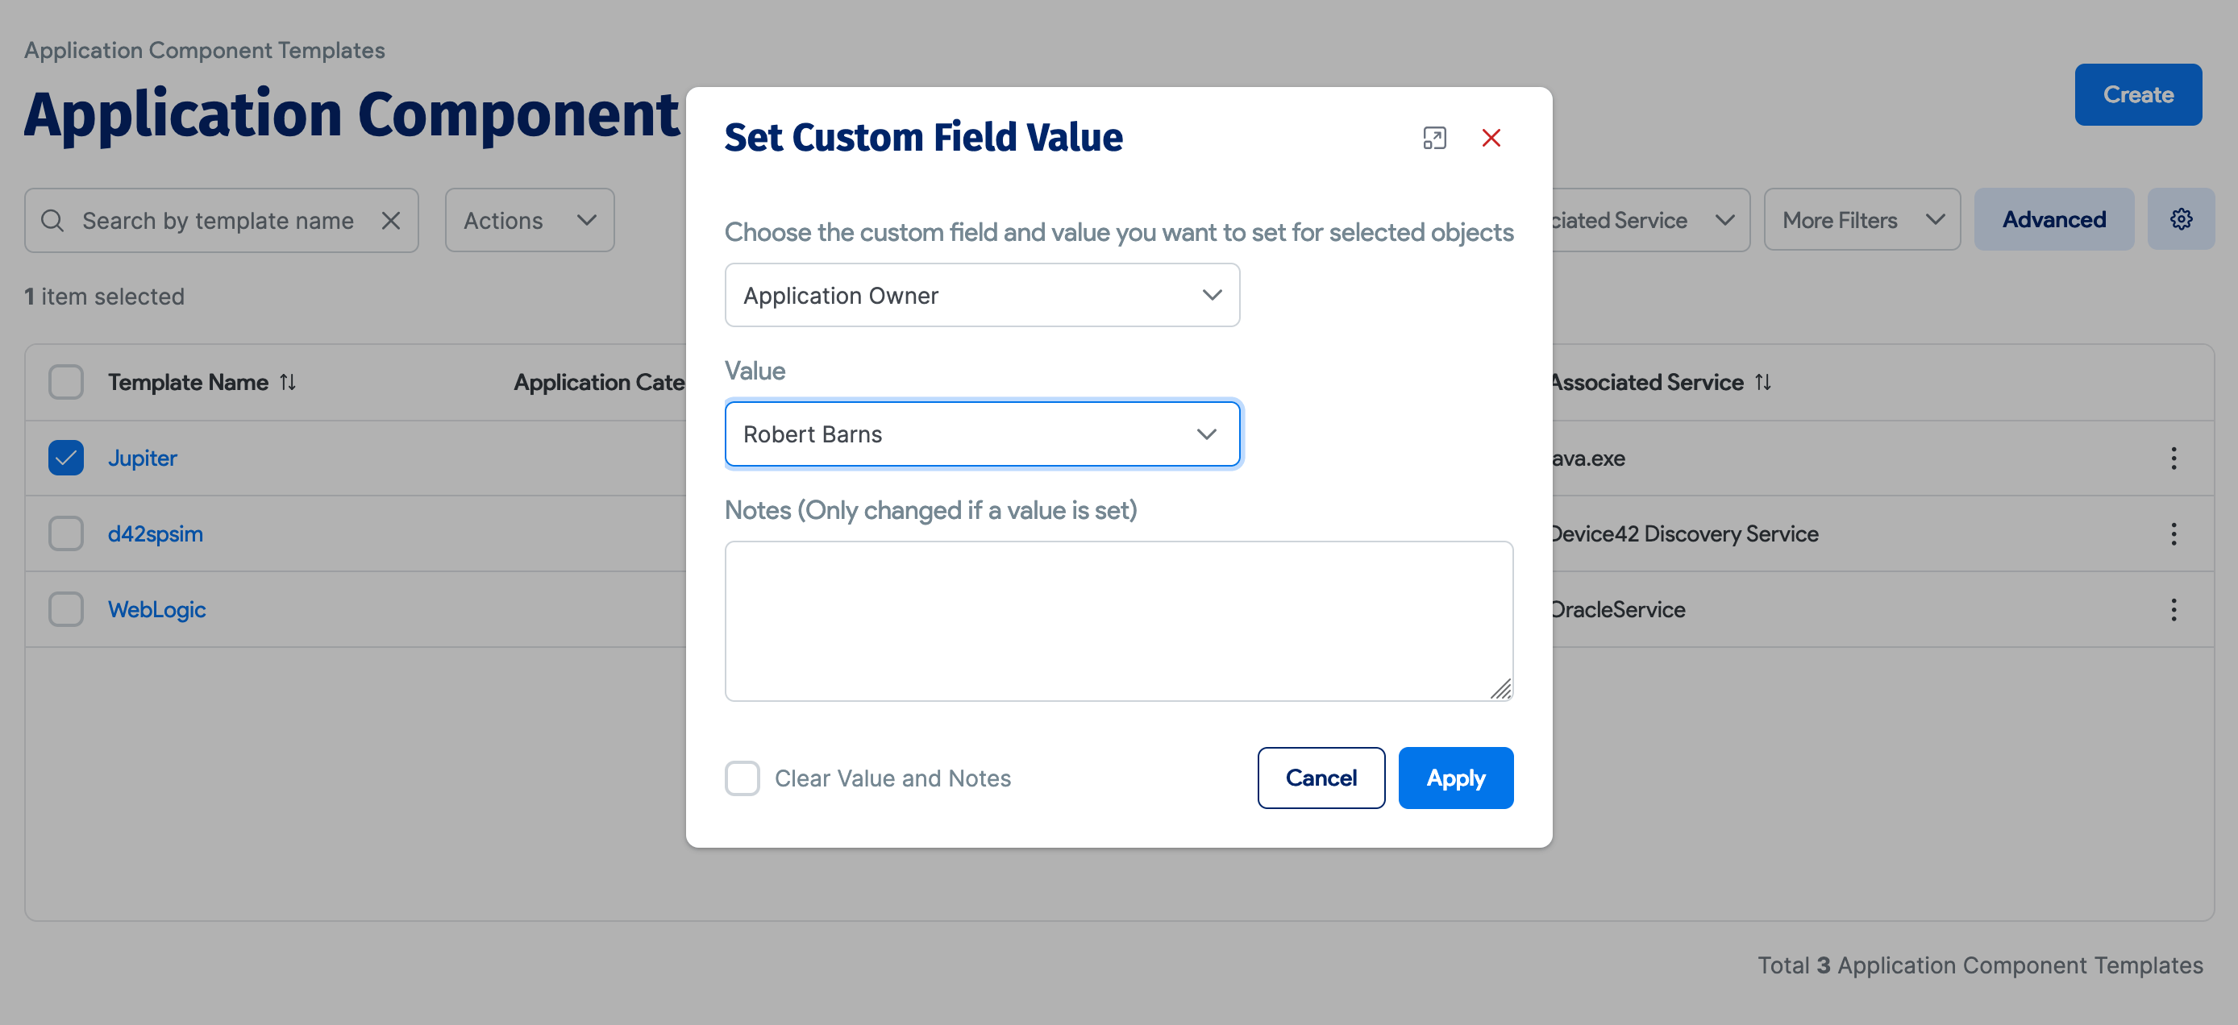Enable Clear Value and Notes

743,778
